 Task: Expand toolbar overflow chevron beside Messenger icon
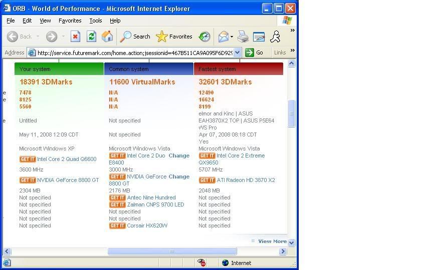click(292, 30)
